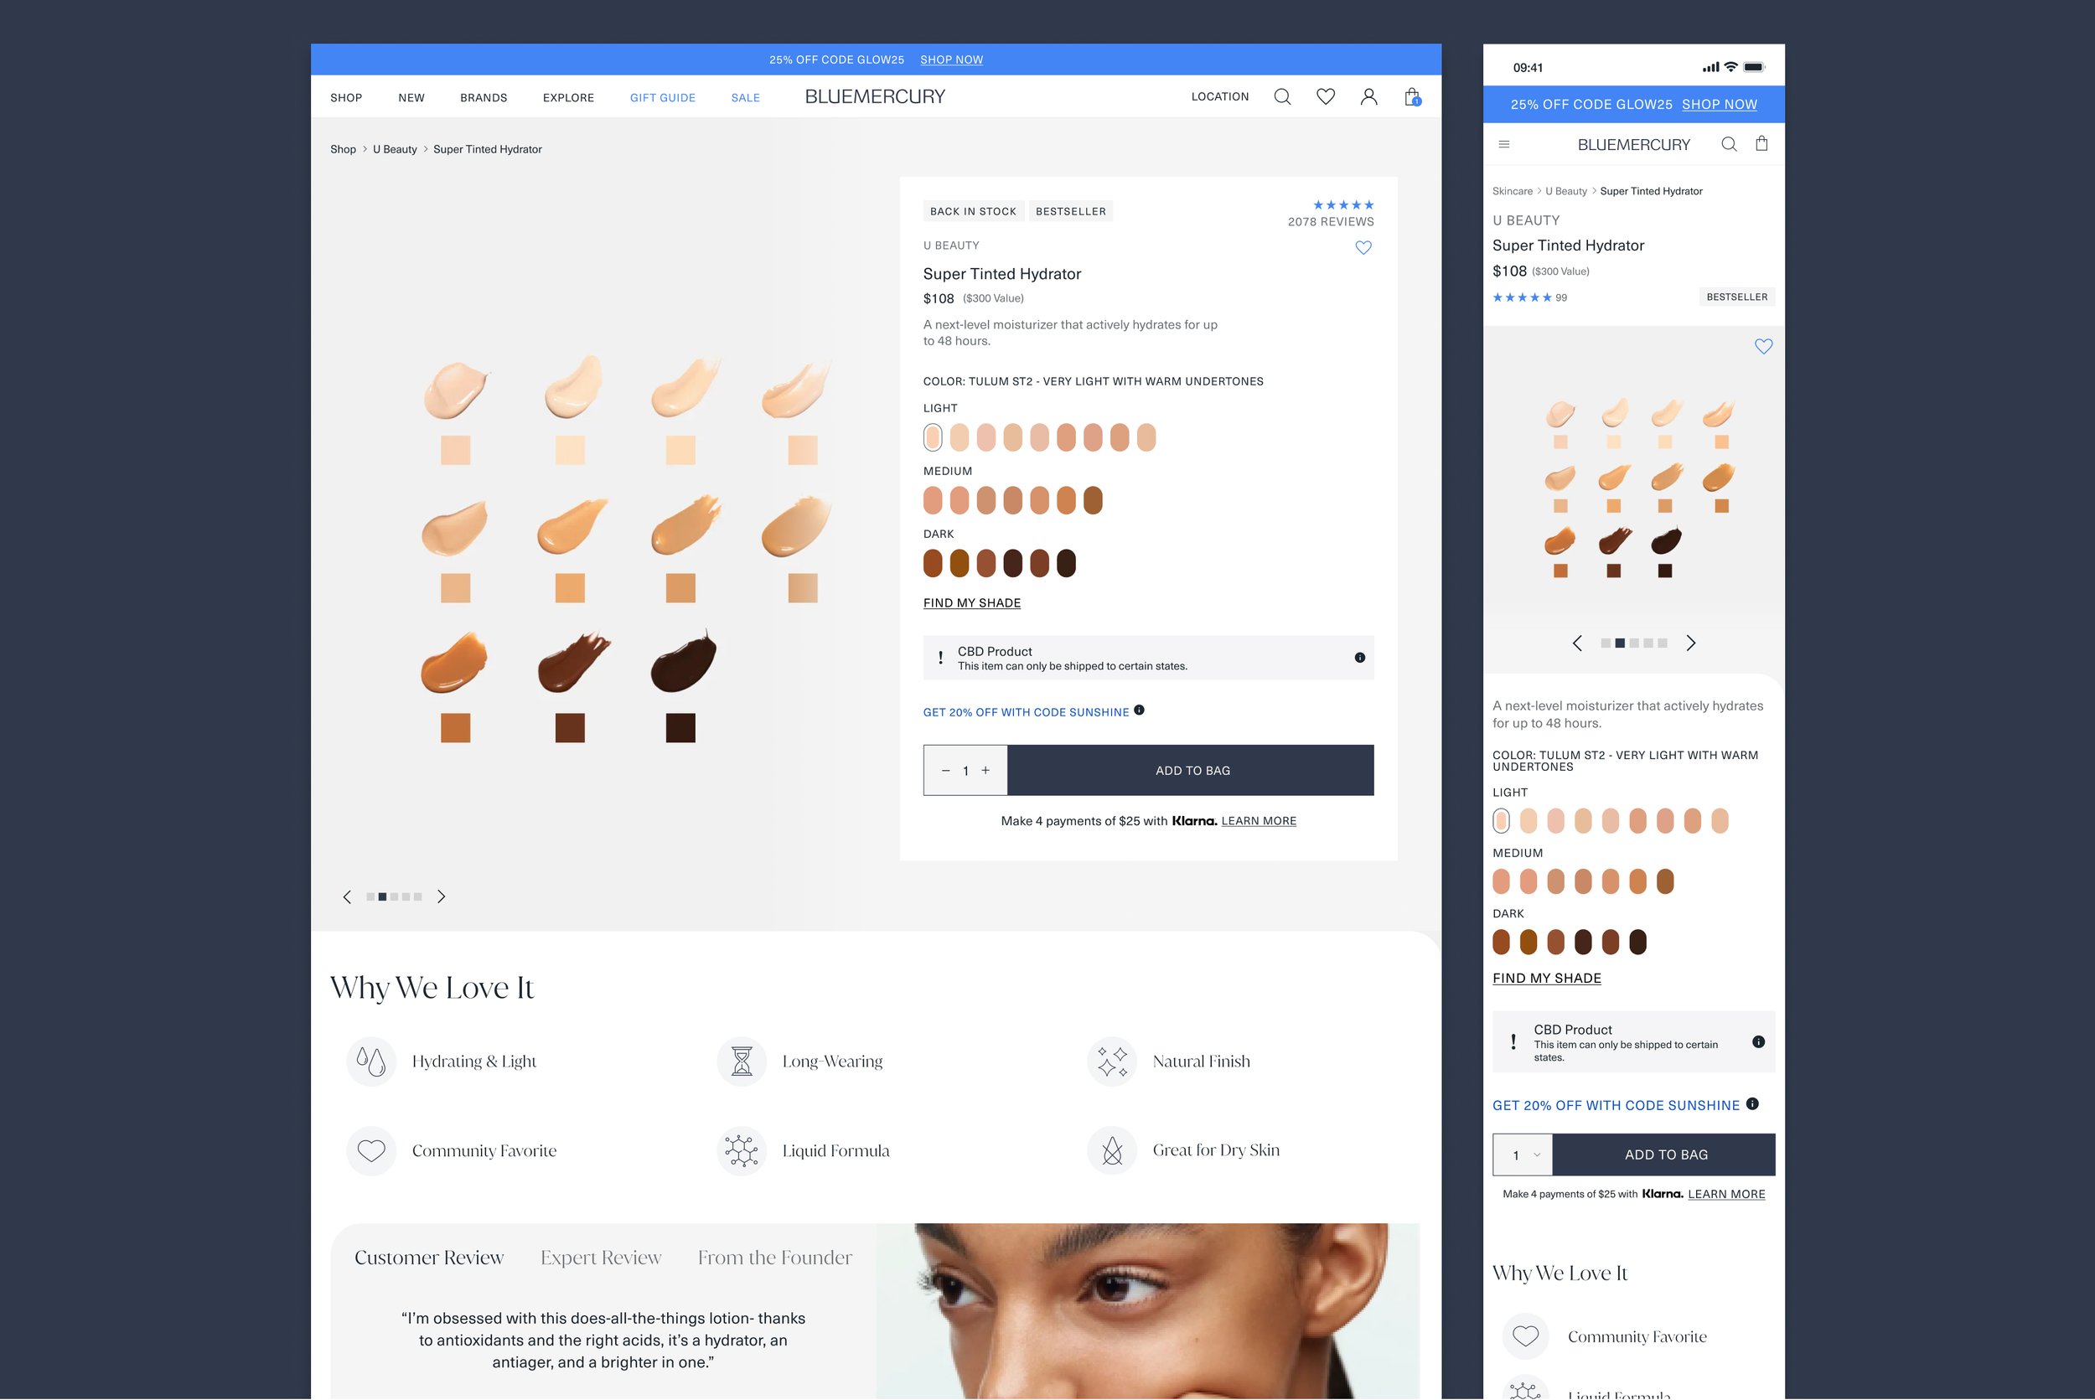Viewport: 2095px width, 1400px height.
Task: Switch to the From the Founder tab
Action: point(774,1257)
